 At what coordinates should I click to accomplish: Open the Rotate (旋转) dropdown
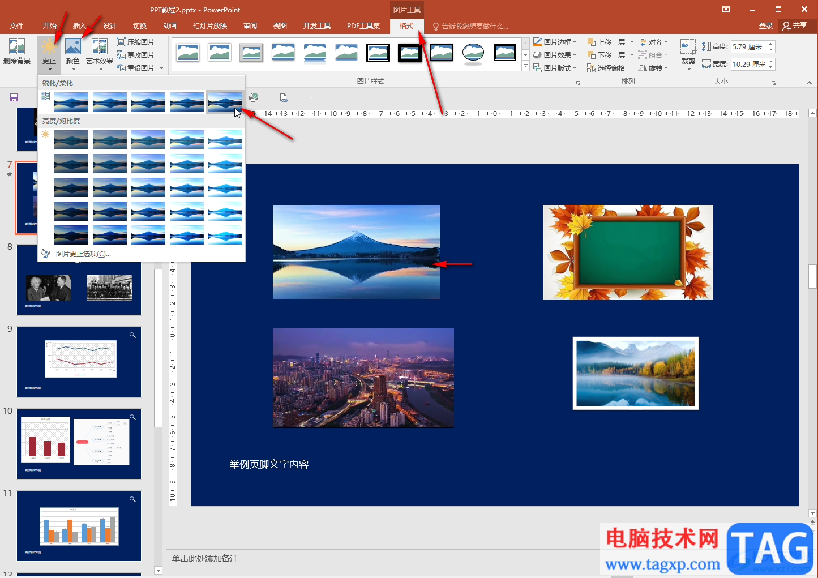(x=653, y=68)
